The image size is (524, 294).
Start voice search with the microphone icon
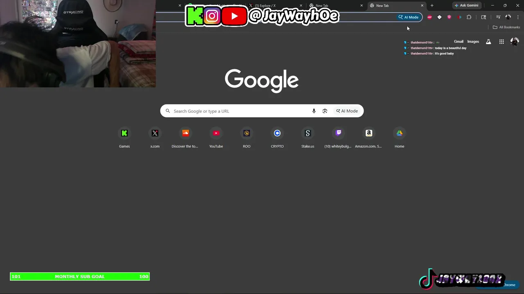pyautogui.click(x=314, y=111)
